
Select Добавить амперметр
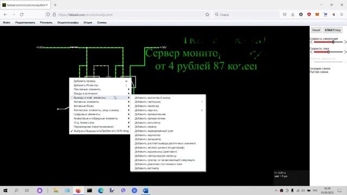[x=168, y=139]
